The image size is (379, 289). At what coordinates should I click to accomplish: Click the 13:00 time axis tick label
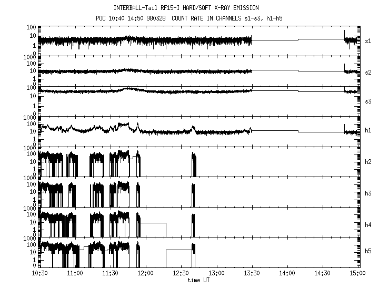(216, 273)
